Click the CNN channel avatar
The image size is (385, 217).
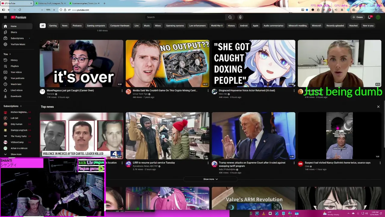point(300,164)
